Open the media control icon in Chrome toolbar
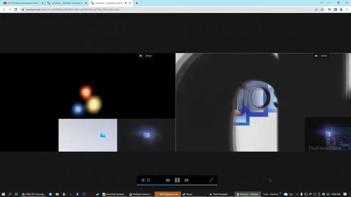Screen dimensions: 351x197 (x=329, y=10)
